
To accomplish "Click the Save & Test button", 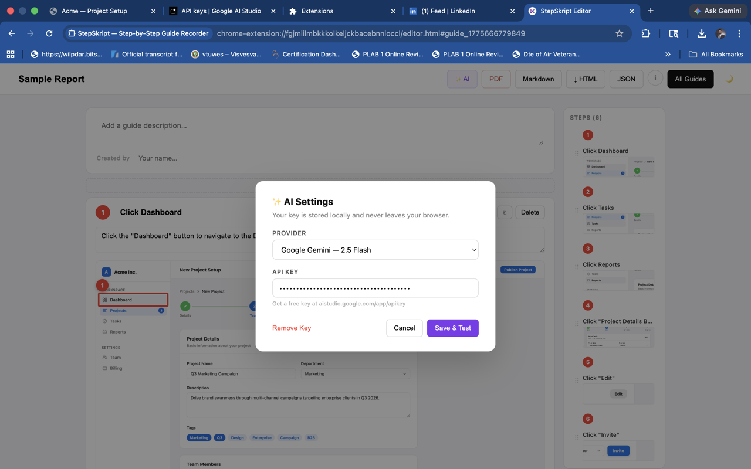I will pos(452,328).
